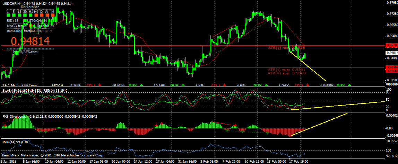Click the 0.94480 price axis value
This screenshot has width=398, height=164.
pyautogui.click(x=392, y=58)
